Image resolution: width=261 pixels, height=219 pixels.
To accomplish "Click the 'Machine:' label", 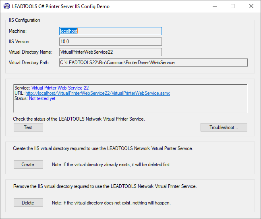I will click(x=18, y=31).
